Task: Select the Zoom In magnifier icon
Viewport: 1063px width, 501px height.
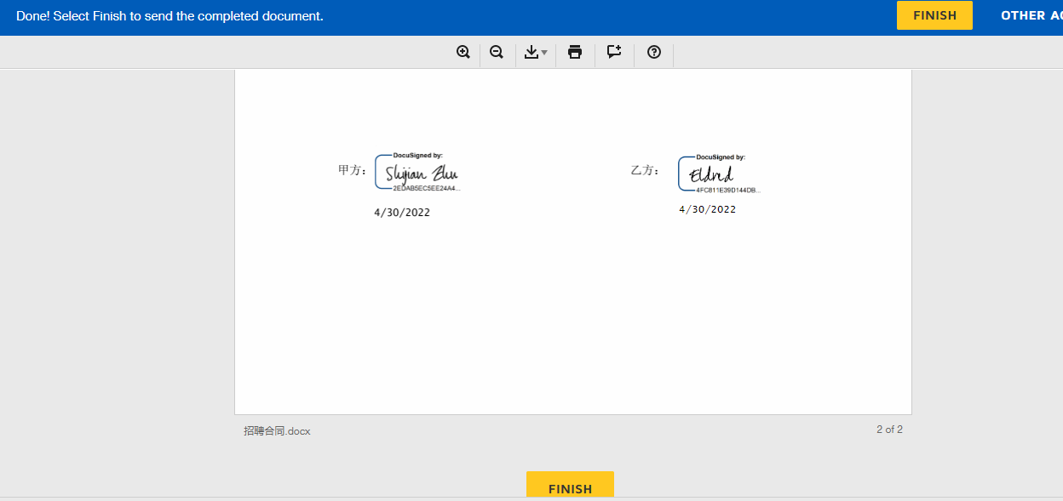Action: click(x=463, y=52)
